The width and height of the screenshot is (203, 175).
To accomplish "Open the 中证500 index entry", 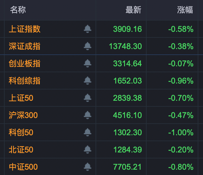I will [x=23, y=167].
